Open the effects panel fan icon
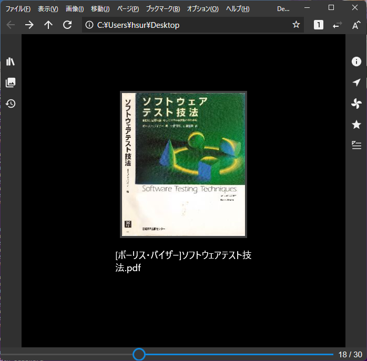 click(356, 104)
